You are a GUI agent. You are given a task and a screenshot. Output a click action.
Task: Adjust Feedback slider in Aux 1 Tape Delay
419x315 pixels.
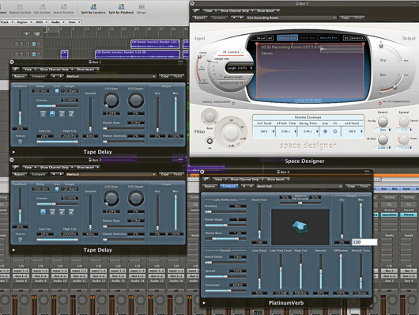[20, 108]
